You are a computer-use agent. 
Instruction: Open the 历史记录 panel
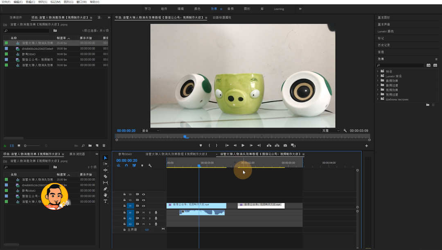pos(384,45)
